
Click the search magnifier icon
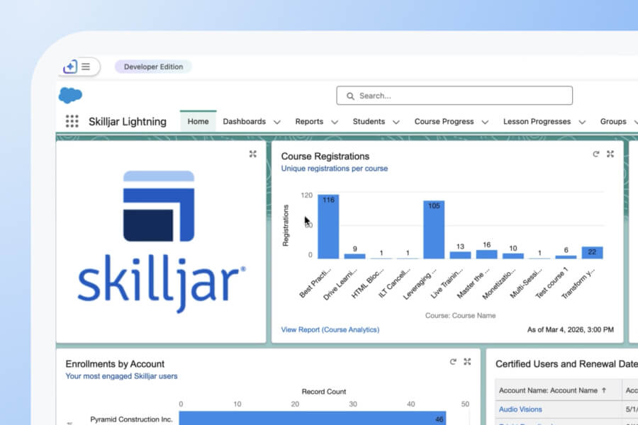(x=350, y=96)
